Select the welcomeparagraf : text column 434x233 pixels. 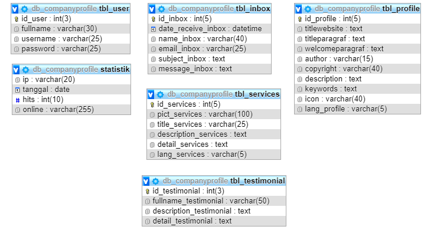point(358,49)
